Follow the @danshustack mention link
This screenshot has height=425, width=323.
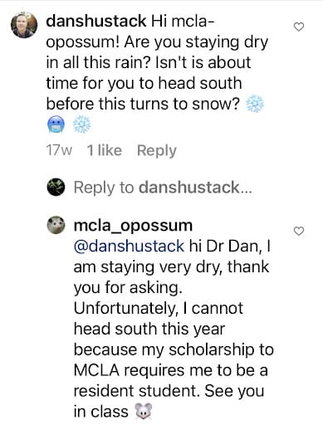129,246
